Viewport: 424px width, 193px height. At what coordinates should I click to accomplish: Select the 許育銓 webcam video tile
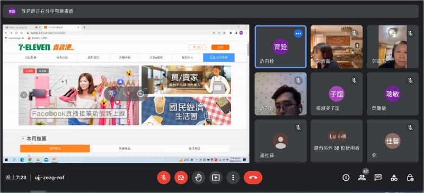(x=281, y=94)
